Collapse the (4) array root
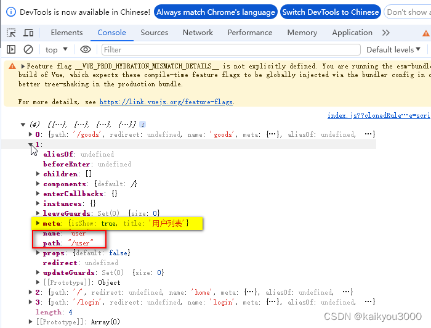Screen dimensions: 431x328 23,125
